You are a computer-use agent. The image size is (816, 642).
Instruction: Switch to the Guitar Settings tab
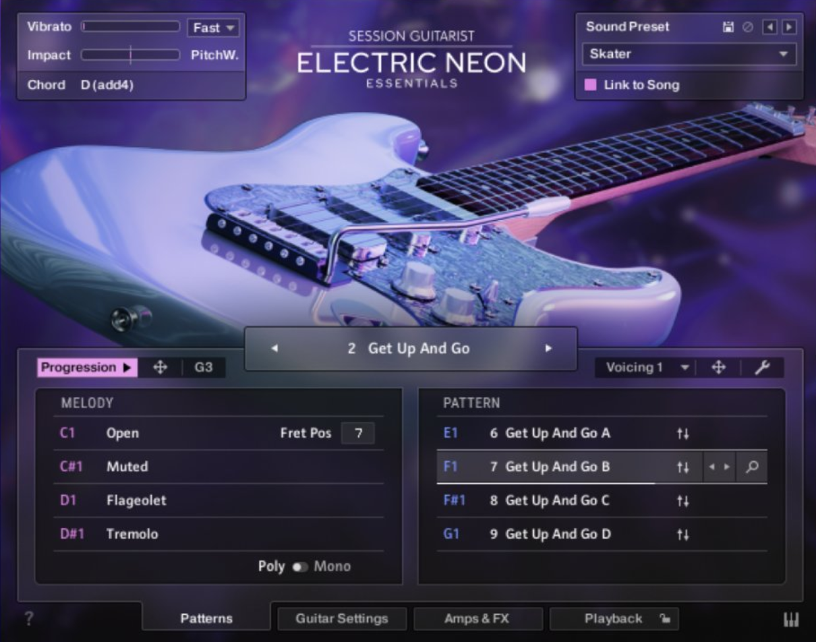[341, 618]
